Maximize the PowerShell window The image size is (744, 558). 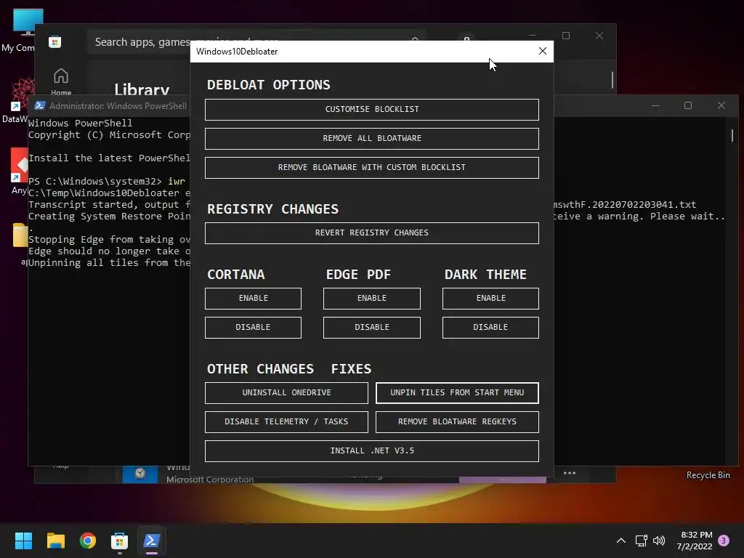tap(688, 105)
